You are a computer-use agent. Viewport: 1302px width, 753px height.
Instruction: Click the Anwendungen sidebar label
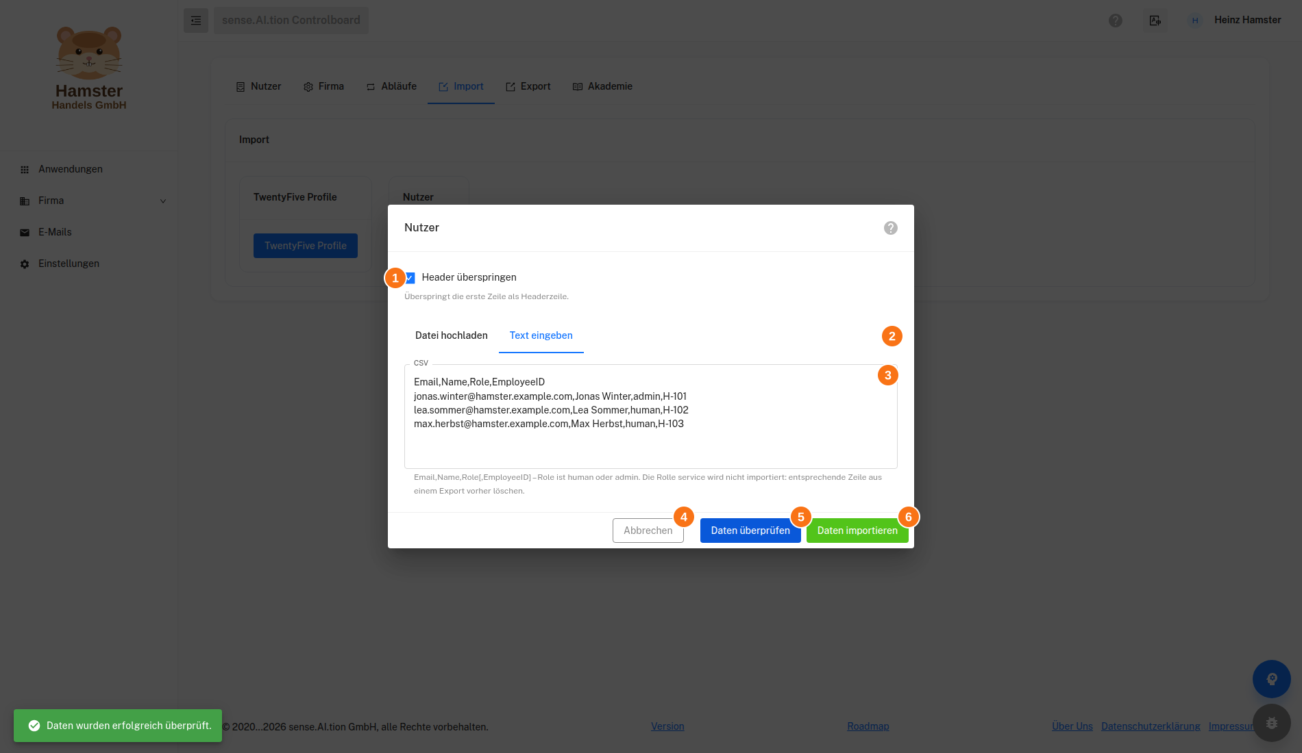[x=71, y=169]
